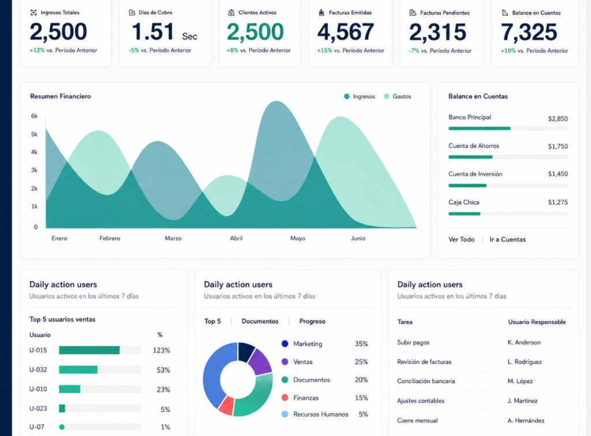The height and width of the screenshot is (436, 591).
Task: Open the Ver Todo link
Action: click(x=461, y=239)
